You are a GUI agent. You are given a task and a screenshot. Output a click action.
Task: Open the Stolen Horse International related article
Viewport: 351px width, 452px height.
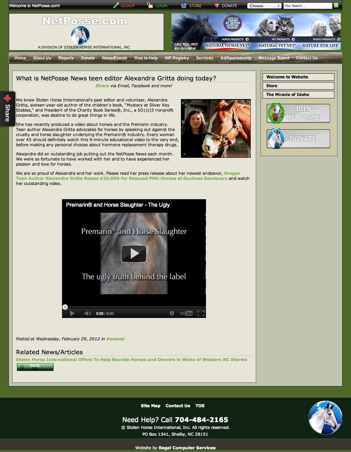[131, 360]
